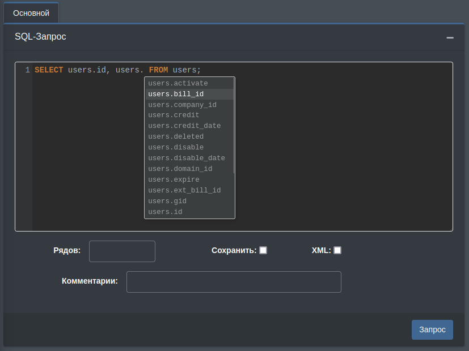
Task: Pick users.company_id in suggestion list
Action: click(x=182, y=105)
